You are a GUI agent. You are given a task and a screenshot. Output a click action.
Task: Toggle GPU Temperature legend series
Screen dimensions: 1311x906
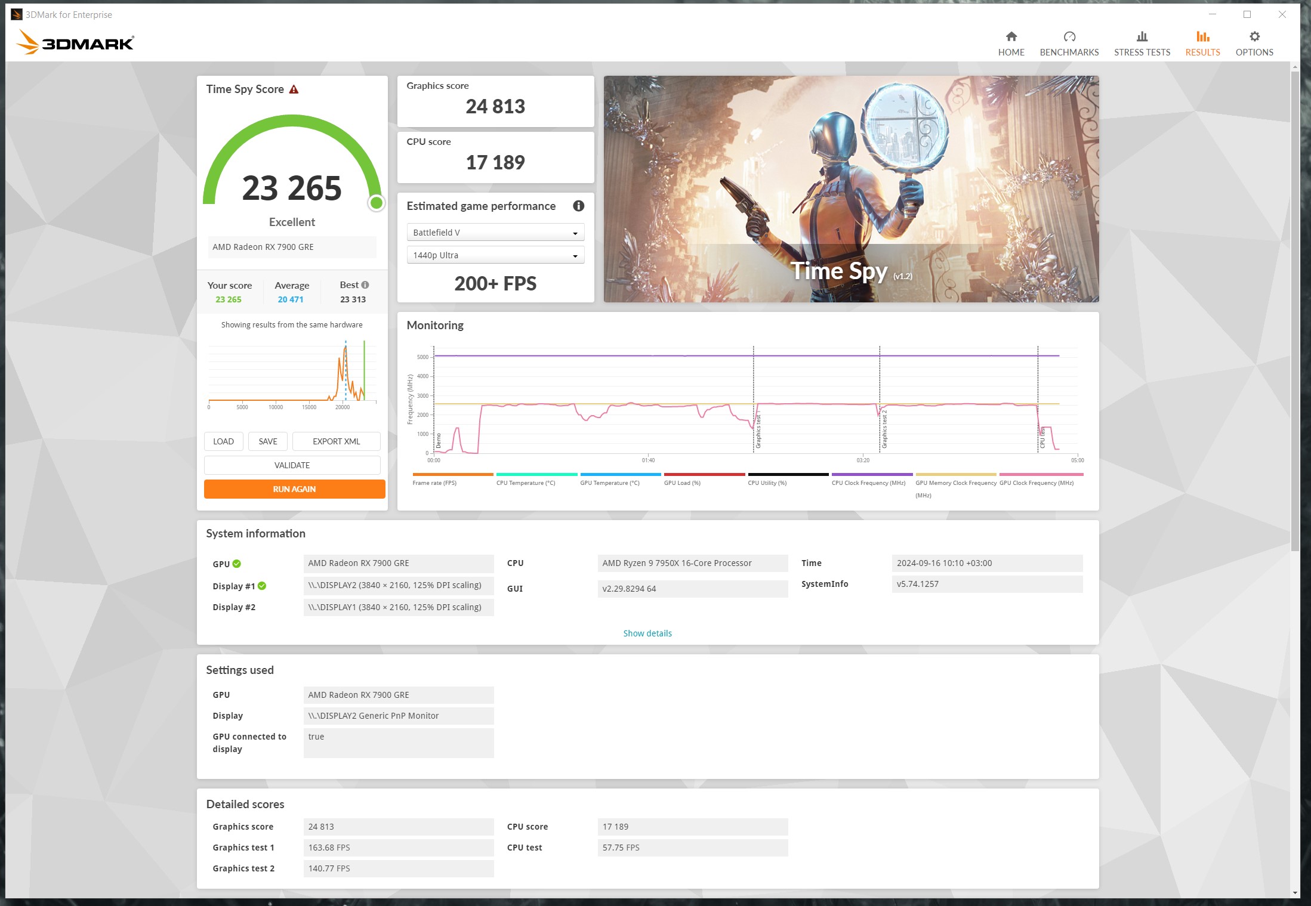click(609, 483)
